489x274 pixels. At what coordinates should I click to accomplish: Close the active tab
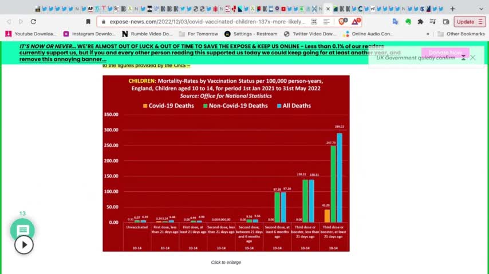[x=328, y=9]
